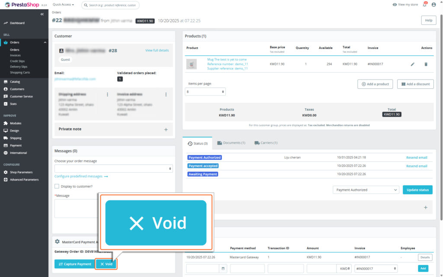Open View full details for the customer
Screen dimensions: 443x277
[x=157, y=50]
